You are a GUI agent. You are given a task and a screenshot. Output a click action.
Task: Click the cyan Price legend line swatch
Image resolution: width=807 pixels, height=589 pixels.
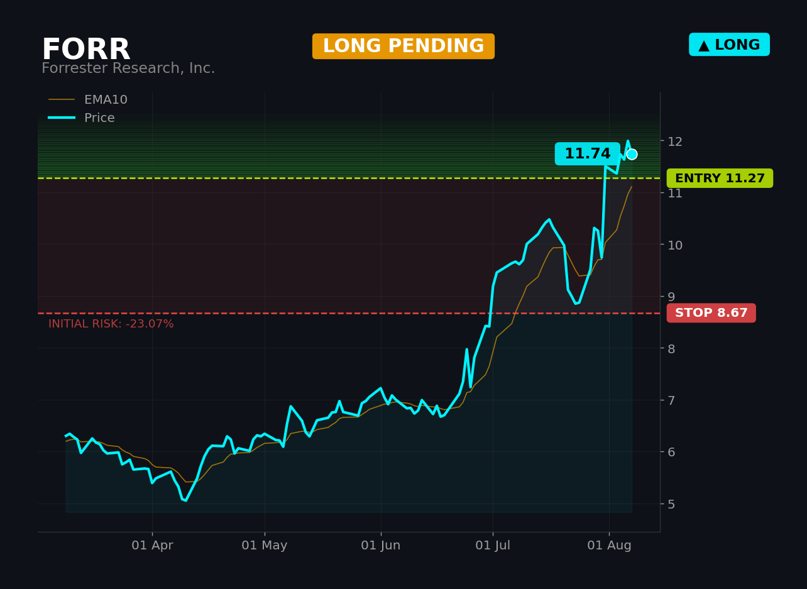pyautogui.click(x=62, y=118)
